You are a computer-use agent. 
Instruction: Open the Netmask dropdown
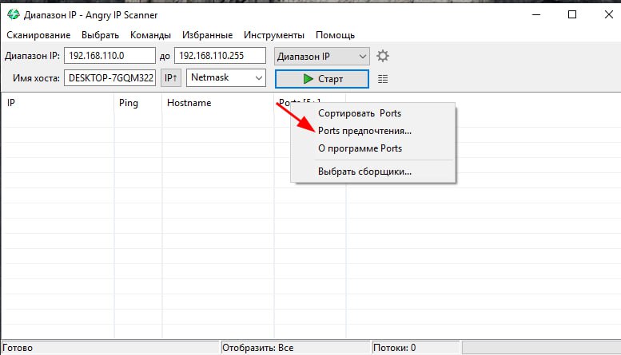coord(226,78)
